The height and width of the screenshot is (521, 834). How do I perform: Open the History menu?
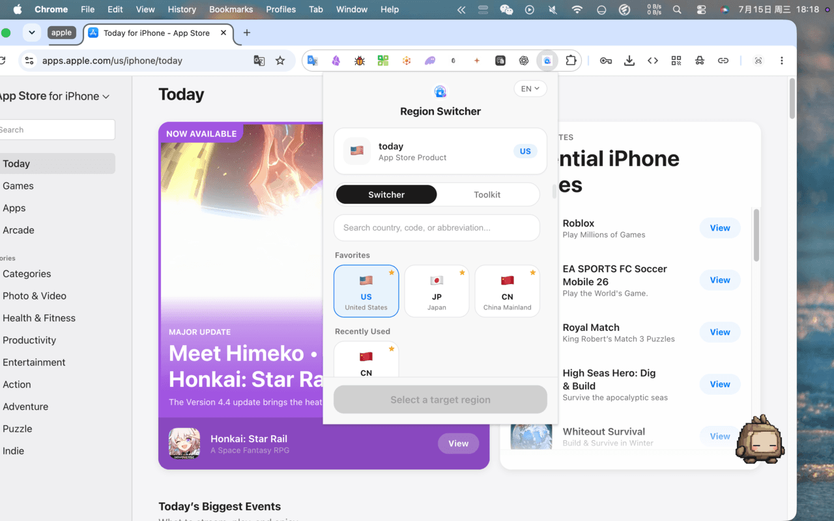(x=182, y=9)
